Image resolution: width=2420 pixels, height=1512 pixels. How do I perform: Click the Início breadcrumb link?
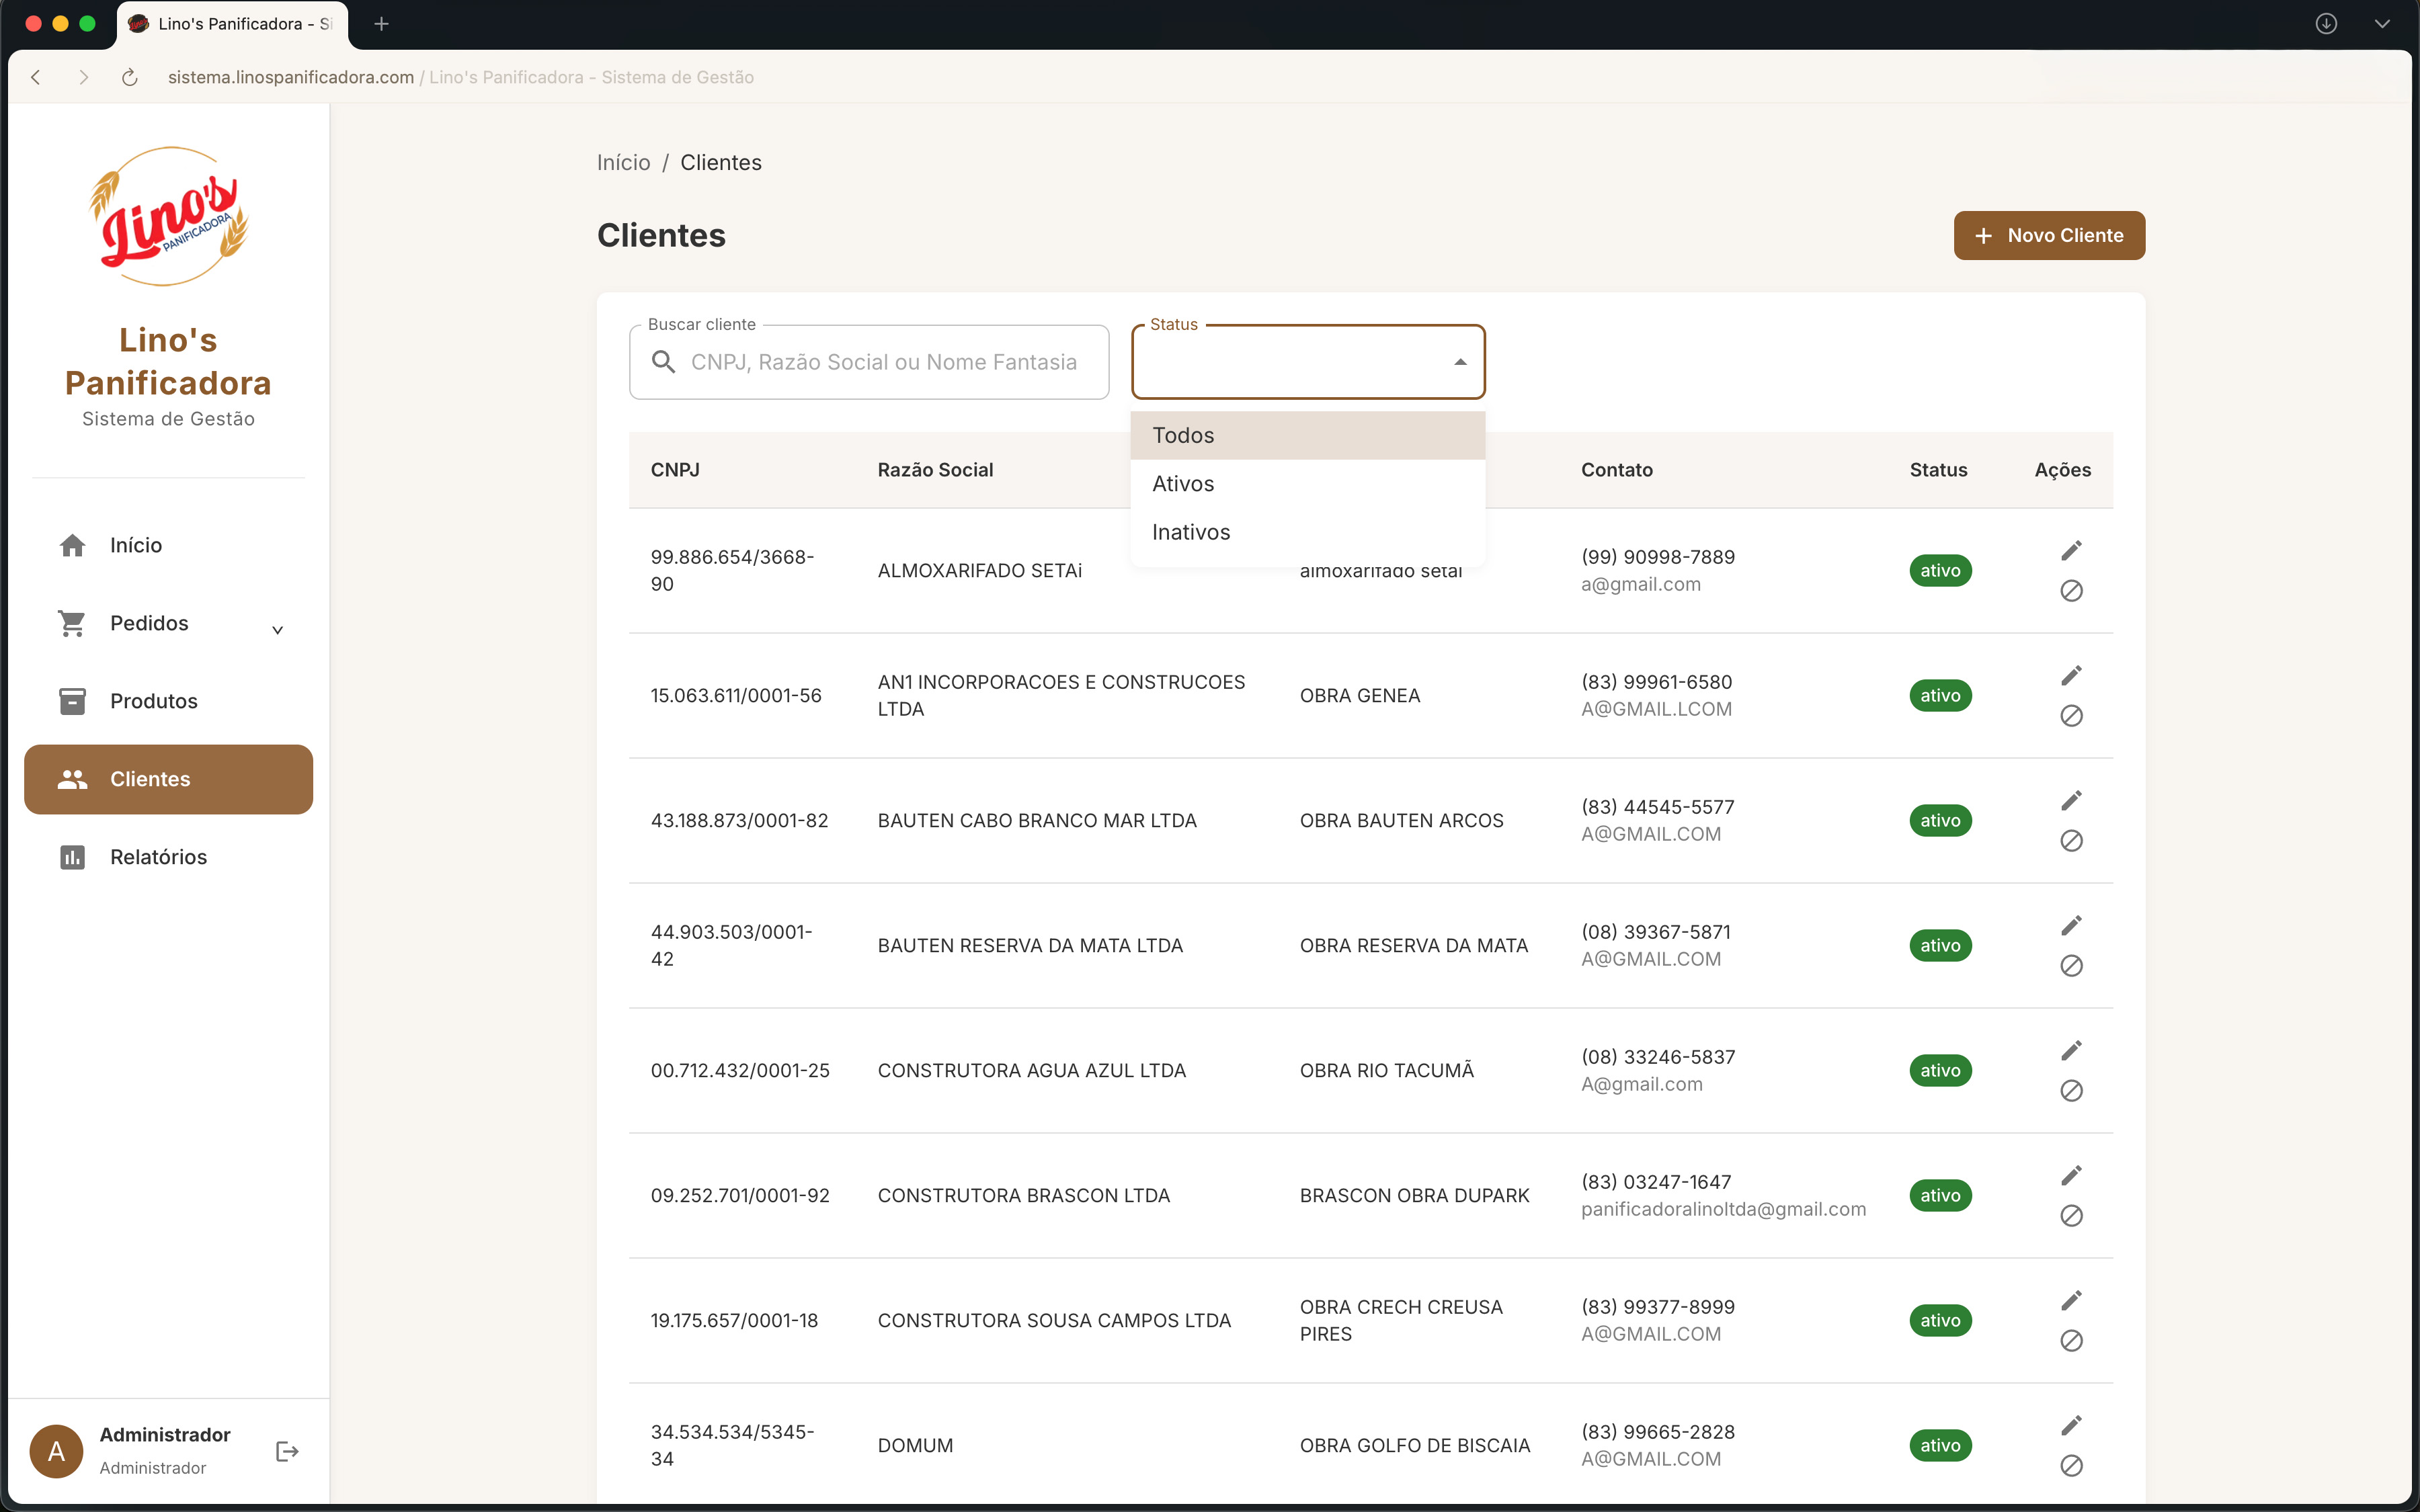click(623, 162)
